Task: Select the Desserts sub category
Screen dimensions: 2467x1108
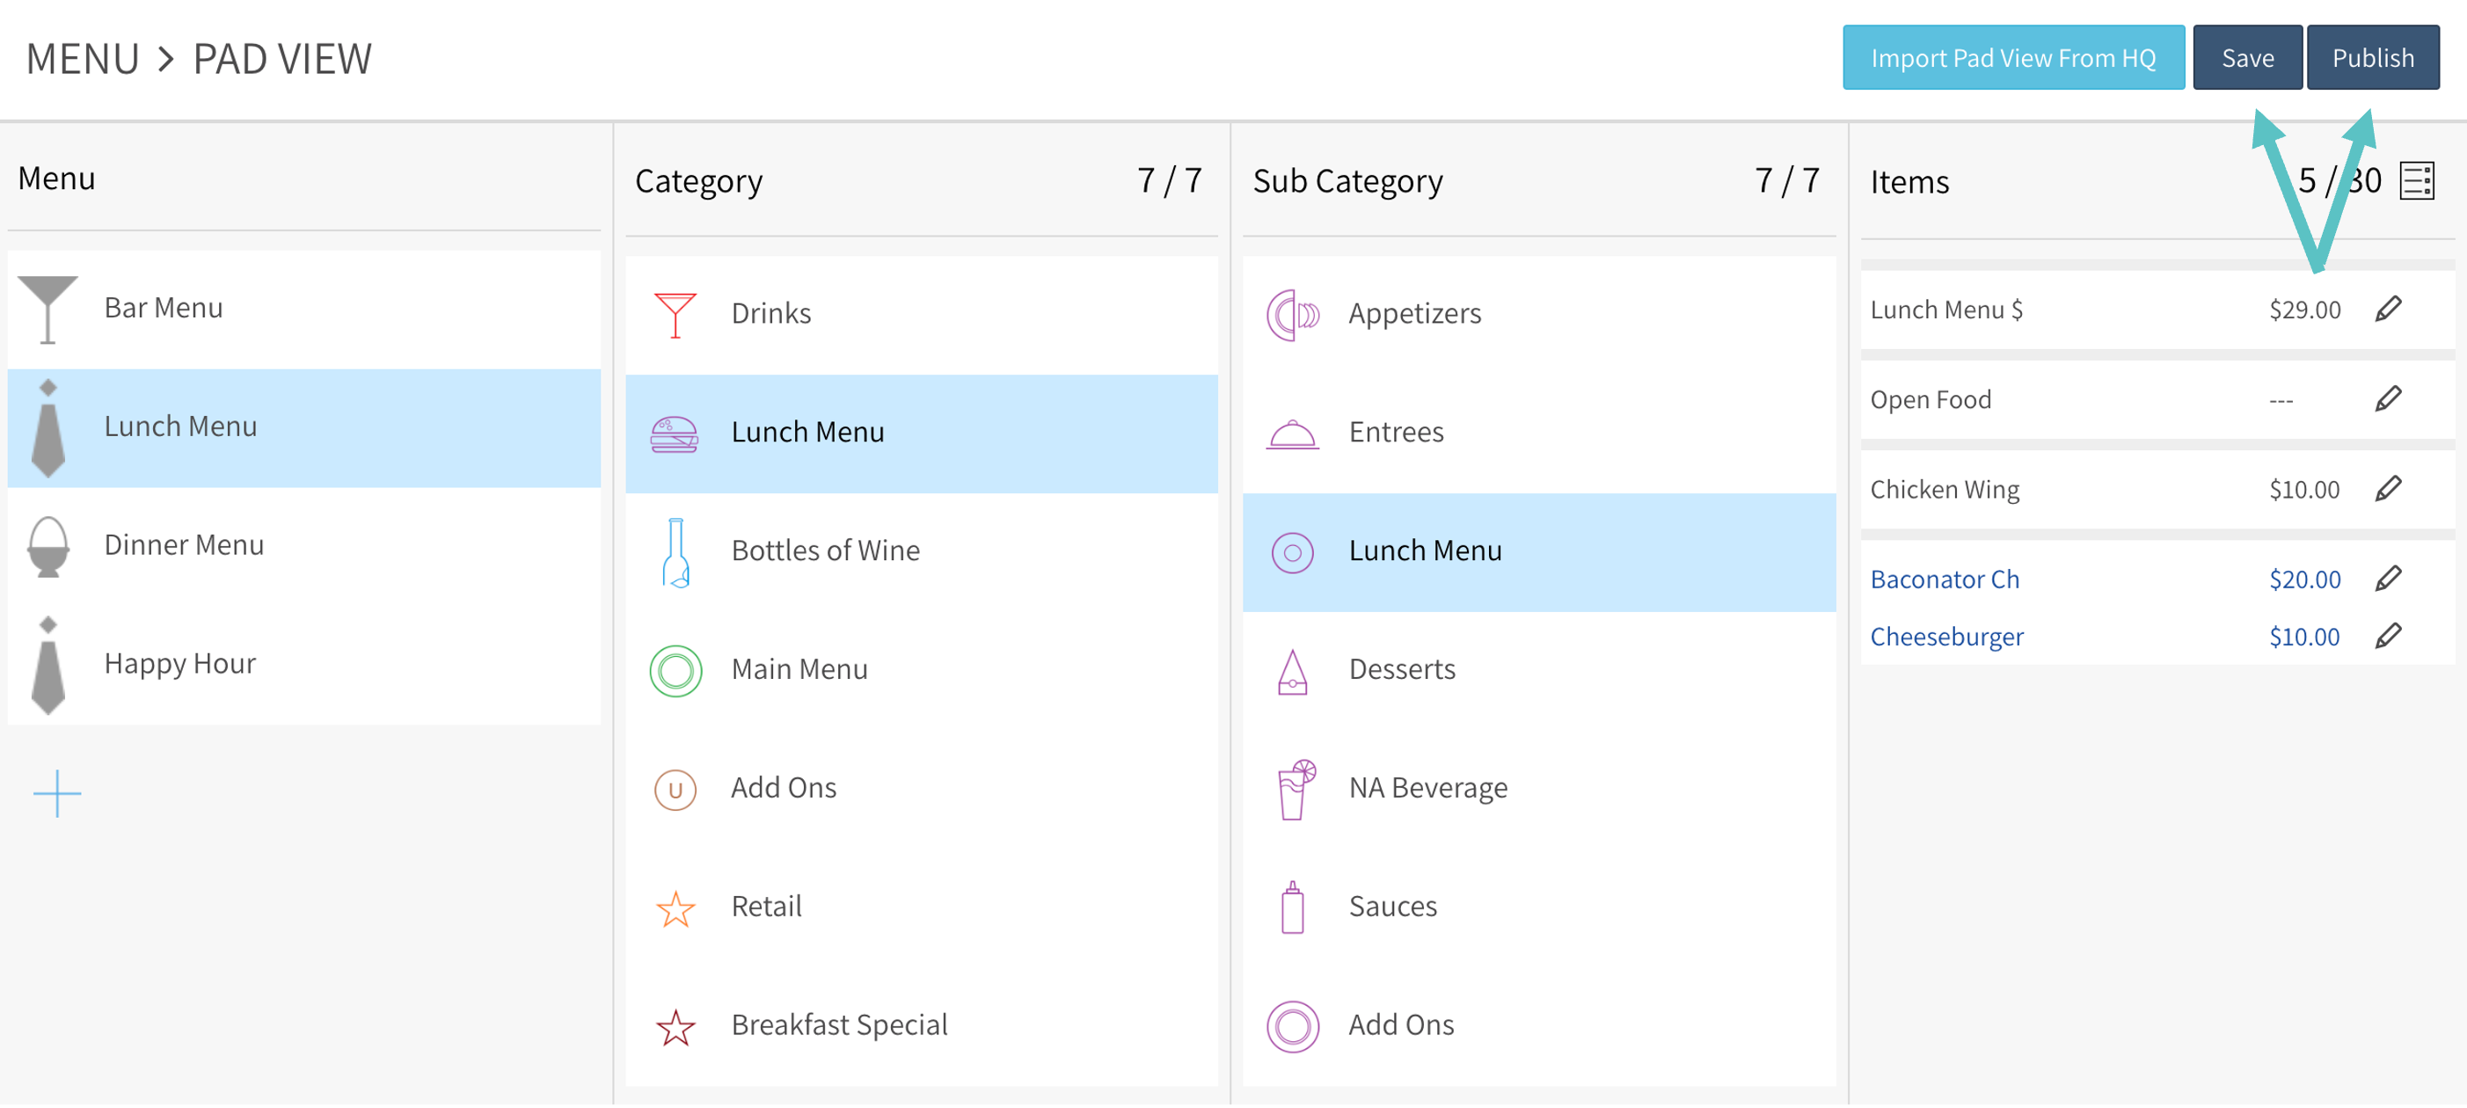Action: pyautogui.click(x=1401, y=669)
